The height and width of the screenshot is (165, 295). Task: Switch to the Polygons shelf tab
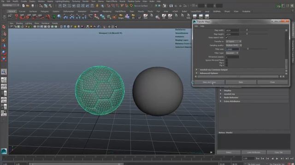coord(45,11)
